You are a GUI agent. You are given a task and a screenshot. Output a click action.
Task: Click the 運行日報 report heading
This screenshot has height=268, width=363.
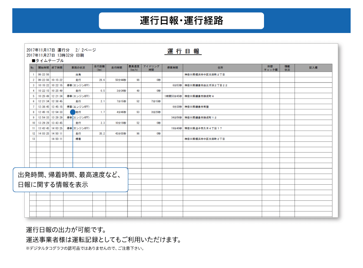[x=184, y=52]
